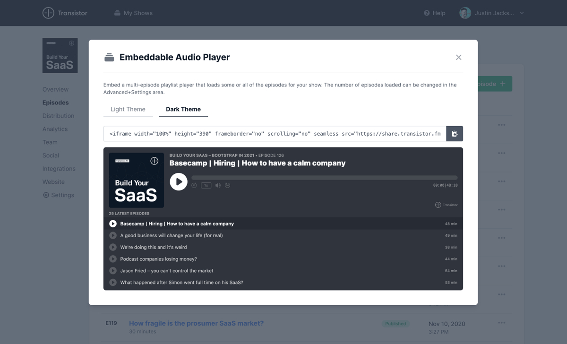Copy embed code with the clipboard icon
Image resolution: width=567 pixels, height=344 pixels.
[x=455, y=134]
